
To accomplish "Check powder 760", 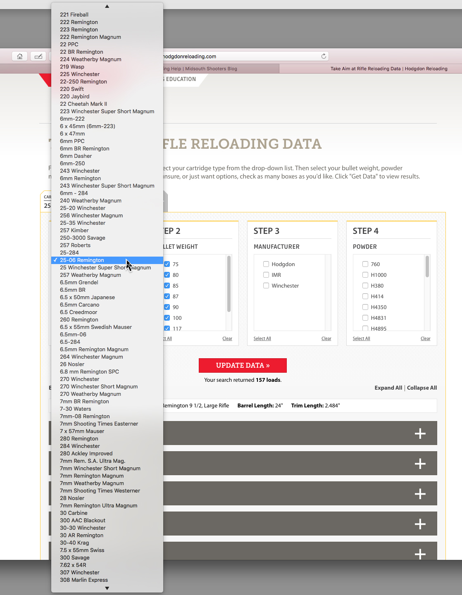I will click(365, 264).
